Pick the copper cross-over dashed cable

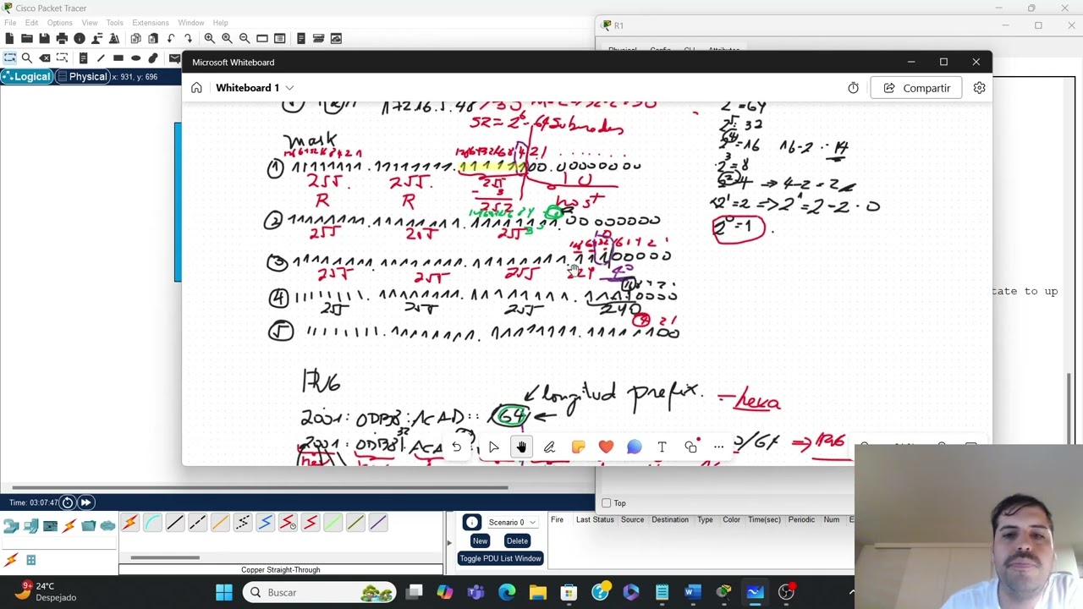(197, 524)
